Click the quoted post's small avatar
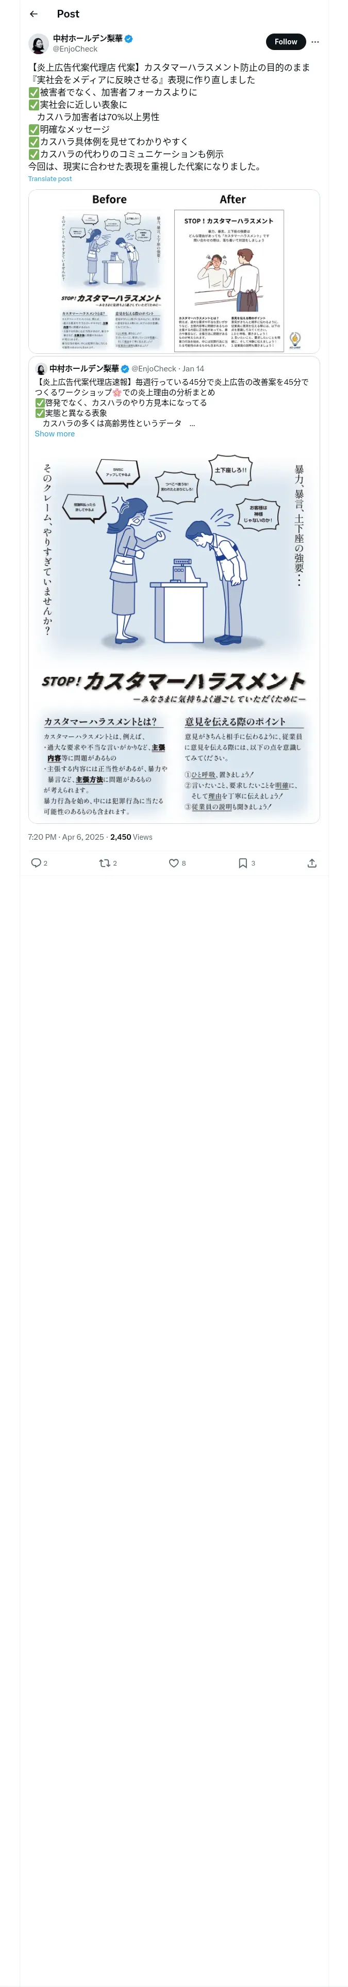This screenshot has width=348, height=1987. [41, 369]
